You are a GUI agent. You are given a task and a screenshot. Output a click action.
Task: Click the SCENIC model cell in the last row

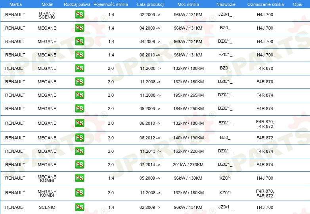[x=47, y=207]
